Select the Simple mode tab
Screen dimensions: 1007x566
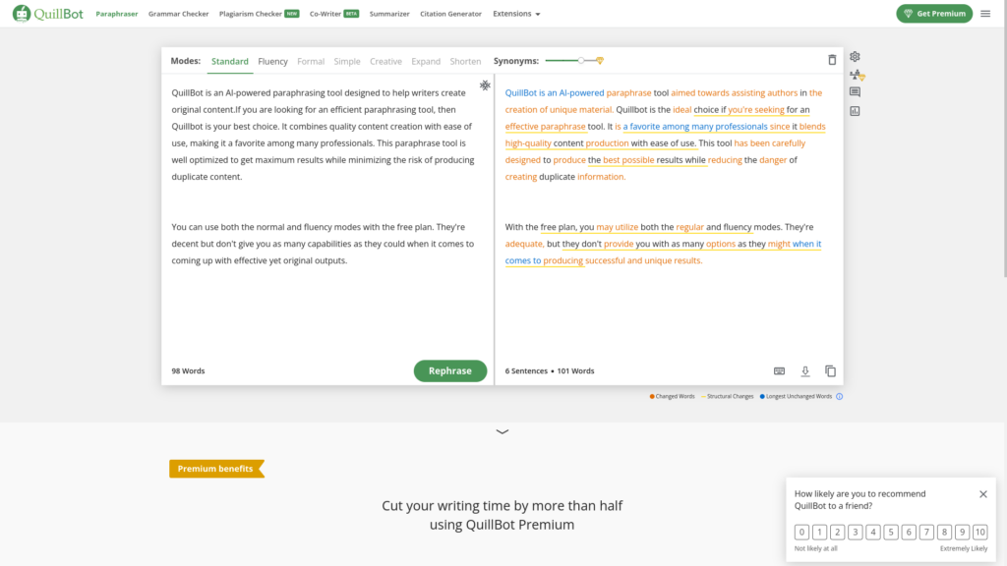pos(347,62)
